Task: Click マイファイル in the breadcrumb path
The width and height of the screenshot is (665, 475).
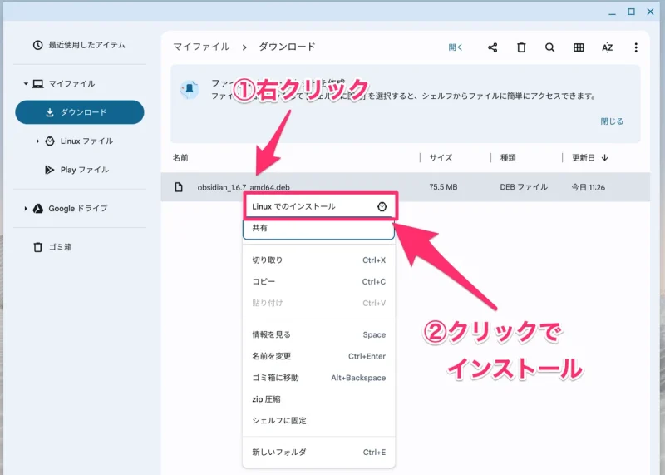Action: tap(201, 47)
